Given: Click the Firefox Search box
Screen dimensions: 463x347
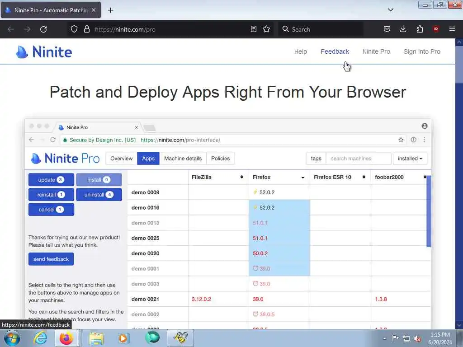Looking at the screenshot, I should [x=321, y=29].
